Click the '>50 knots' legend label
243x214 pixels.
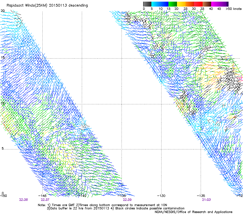coord(233,9)
